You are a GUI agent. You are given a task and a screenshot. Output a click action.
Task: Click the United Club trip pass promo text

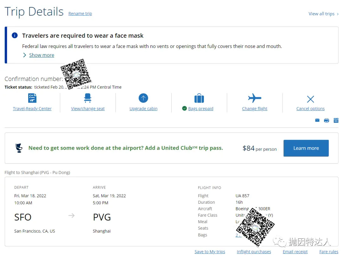point(125,148)
